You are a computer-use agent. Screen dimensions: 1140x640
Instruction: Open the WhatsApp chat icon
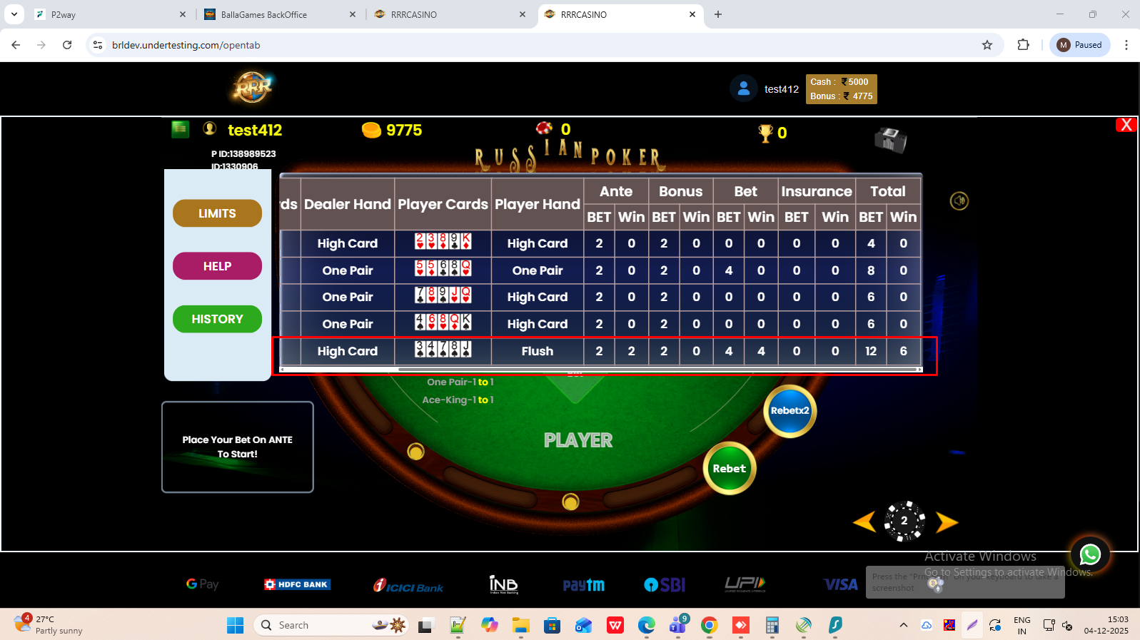pos(1089,554)
